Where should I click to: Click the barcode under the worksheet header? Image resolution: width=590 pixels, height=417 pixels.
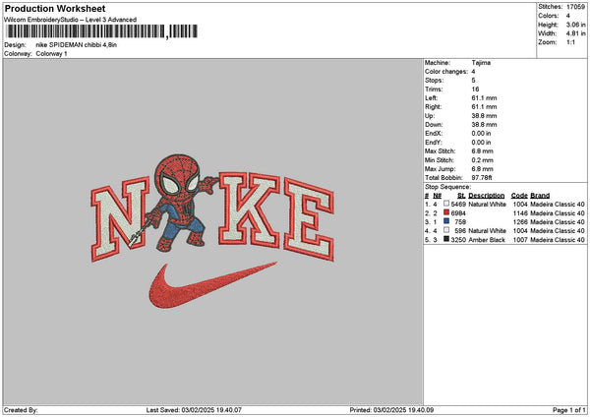(x=101, y=31)
